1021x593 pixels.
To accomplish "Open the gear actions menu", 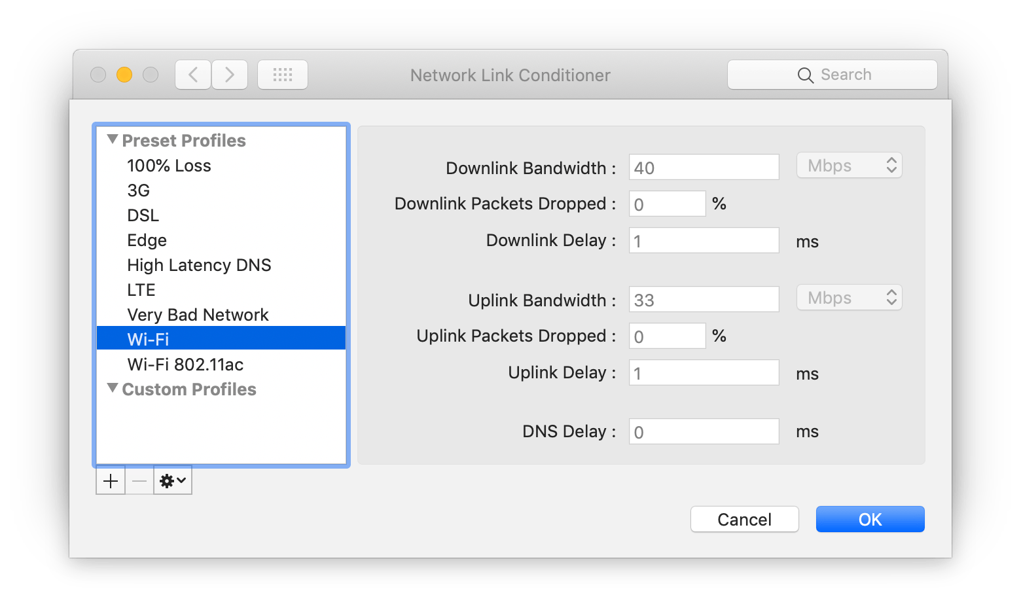I will pos(173,482).
